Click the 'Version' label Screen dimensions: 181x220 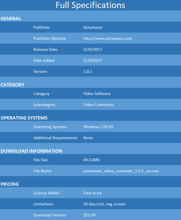pos(40,71)
